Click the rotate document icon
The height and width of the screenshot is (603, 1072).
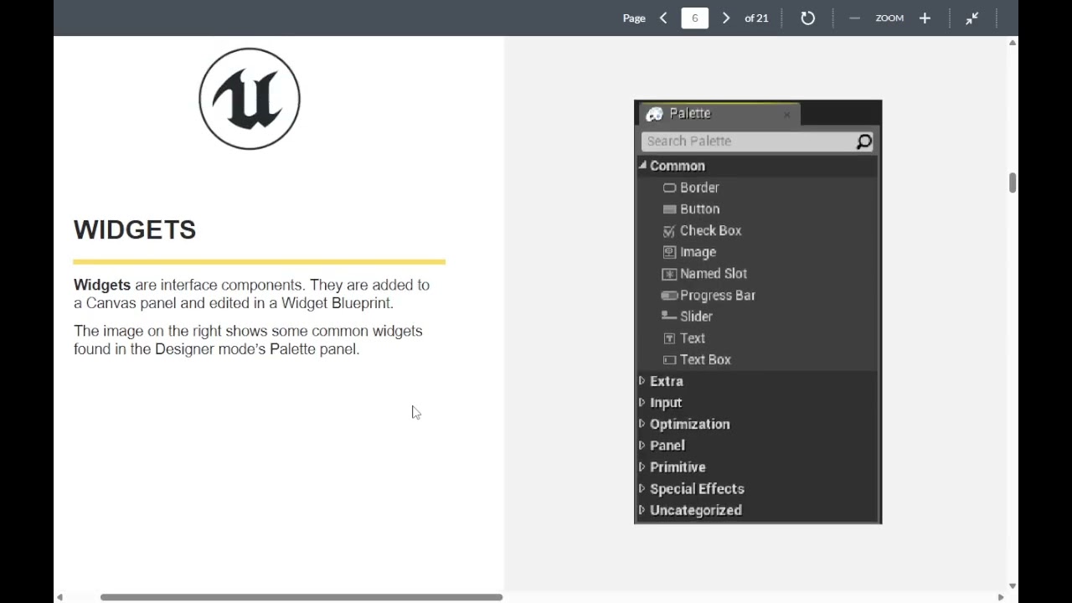click(807, 18)
